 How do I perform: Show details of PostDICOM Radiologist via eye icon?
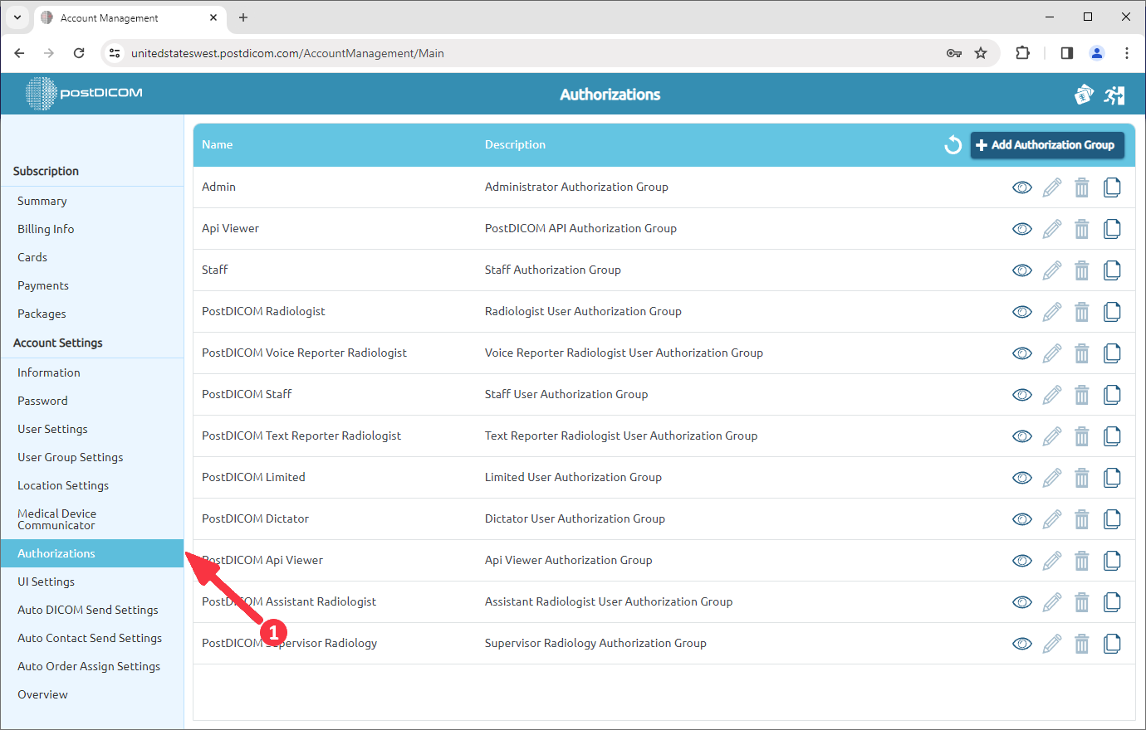click(1021, 311)
